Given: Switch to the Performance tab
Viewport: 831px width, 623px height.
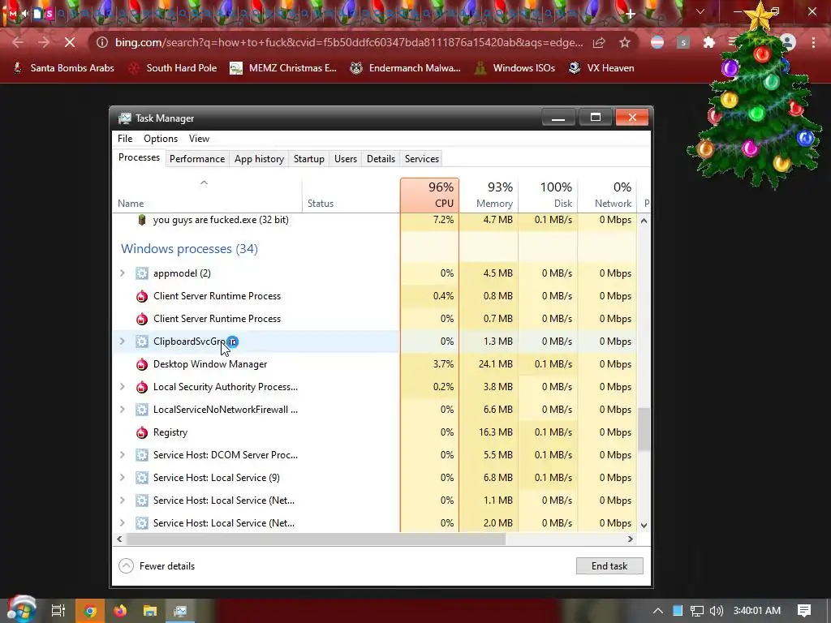Looking at the screenshot, I should tap(197, 159).
